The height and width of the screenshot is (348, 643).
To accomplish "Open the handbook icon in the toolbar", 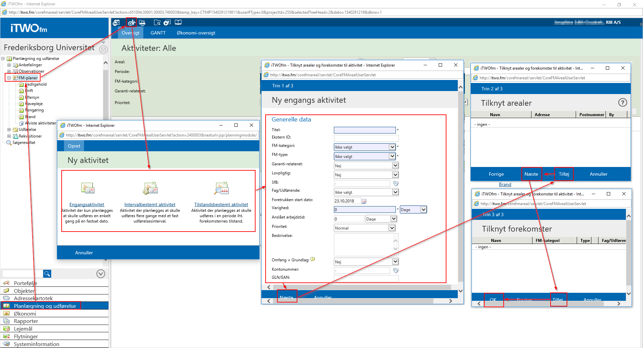I will click(178, 22).
